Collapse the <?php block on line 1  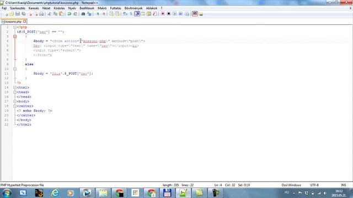[x=15, y=27]
